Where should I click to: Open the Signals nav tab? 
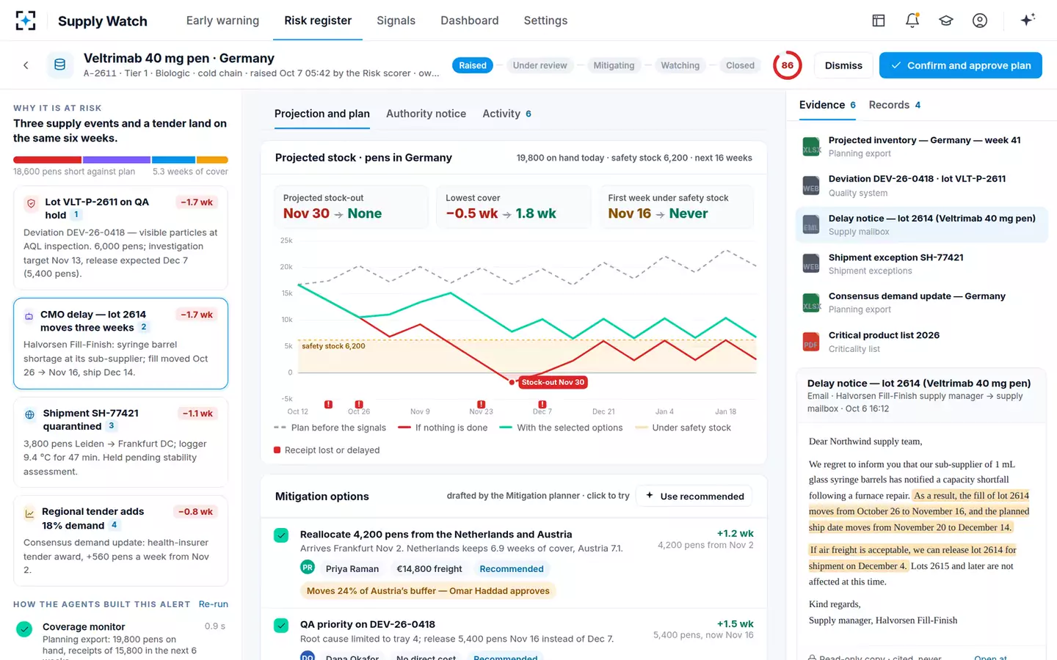396,21
